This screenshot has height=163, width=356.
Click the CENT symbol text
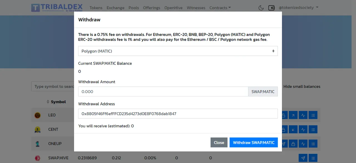tap(53, 129)
